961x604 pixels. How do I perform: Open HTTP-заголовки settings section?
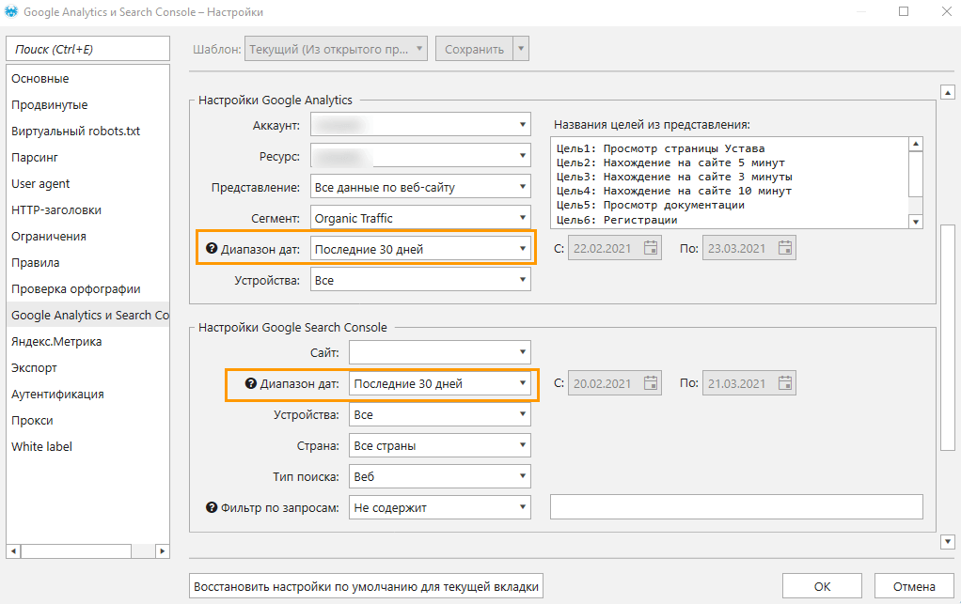(87, 209)
